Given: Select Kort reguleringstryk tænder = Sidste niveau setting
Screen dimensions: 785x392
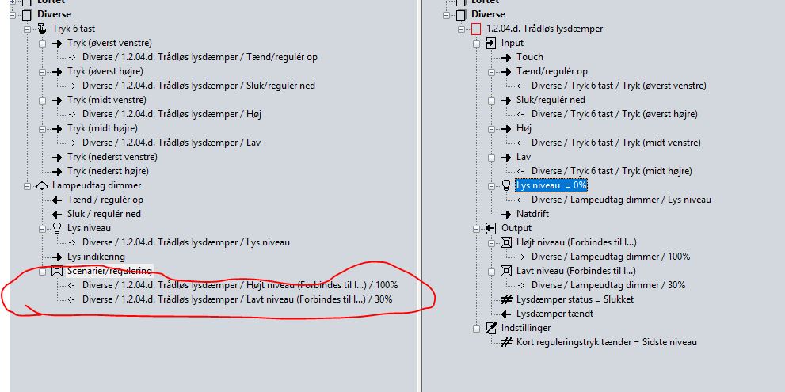Looking at the screenshot, I should (606, 342).
